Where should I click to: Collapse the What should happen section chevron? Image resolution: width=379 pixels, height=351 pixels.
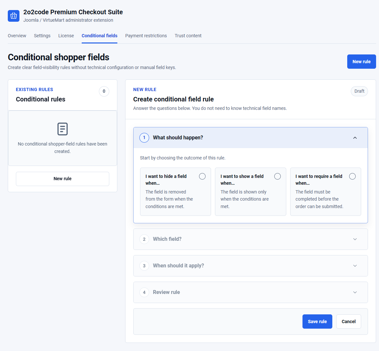pos(355,138)
